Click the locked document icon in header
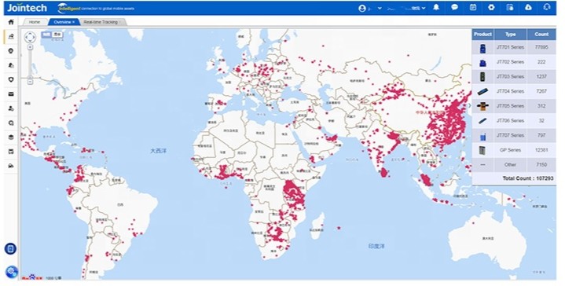 click(509, 7)
